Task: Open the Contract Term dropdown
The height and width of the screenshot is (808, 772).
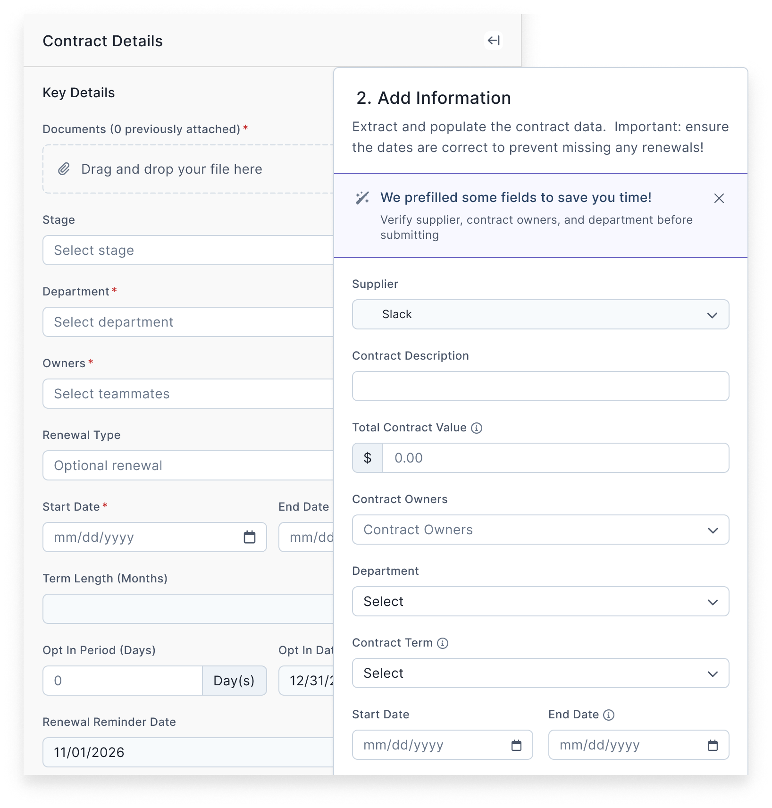Action: pyautogui.click(x=540, y=673)
